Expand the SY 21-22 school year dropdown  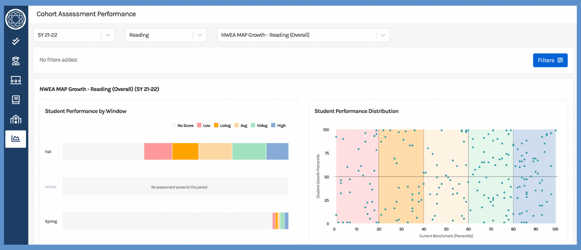(x=74, y=35)
